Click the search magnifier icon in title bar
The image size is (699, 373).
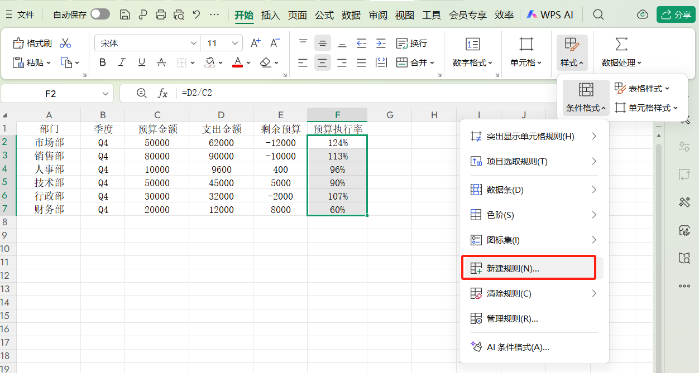599,15
